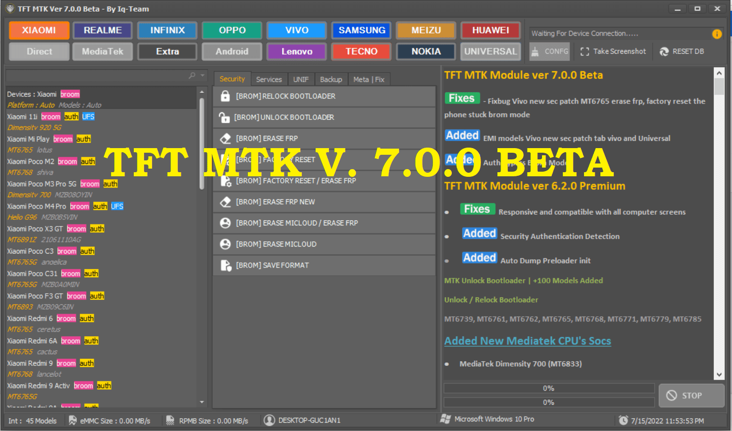Click the CONFG download icon

tap(535, 51)
